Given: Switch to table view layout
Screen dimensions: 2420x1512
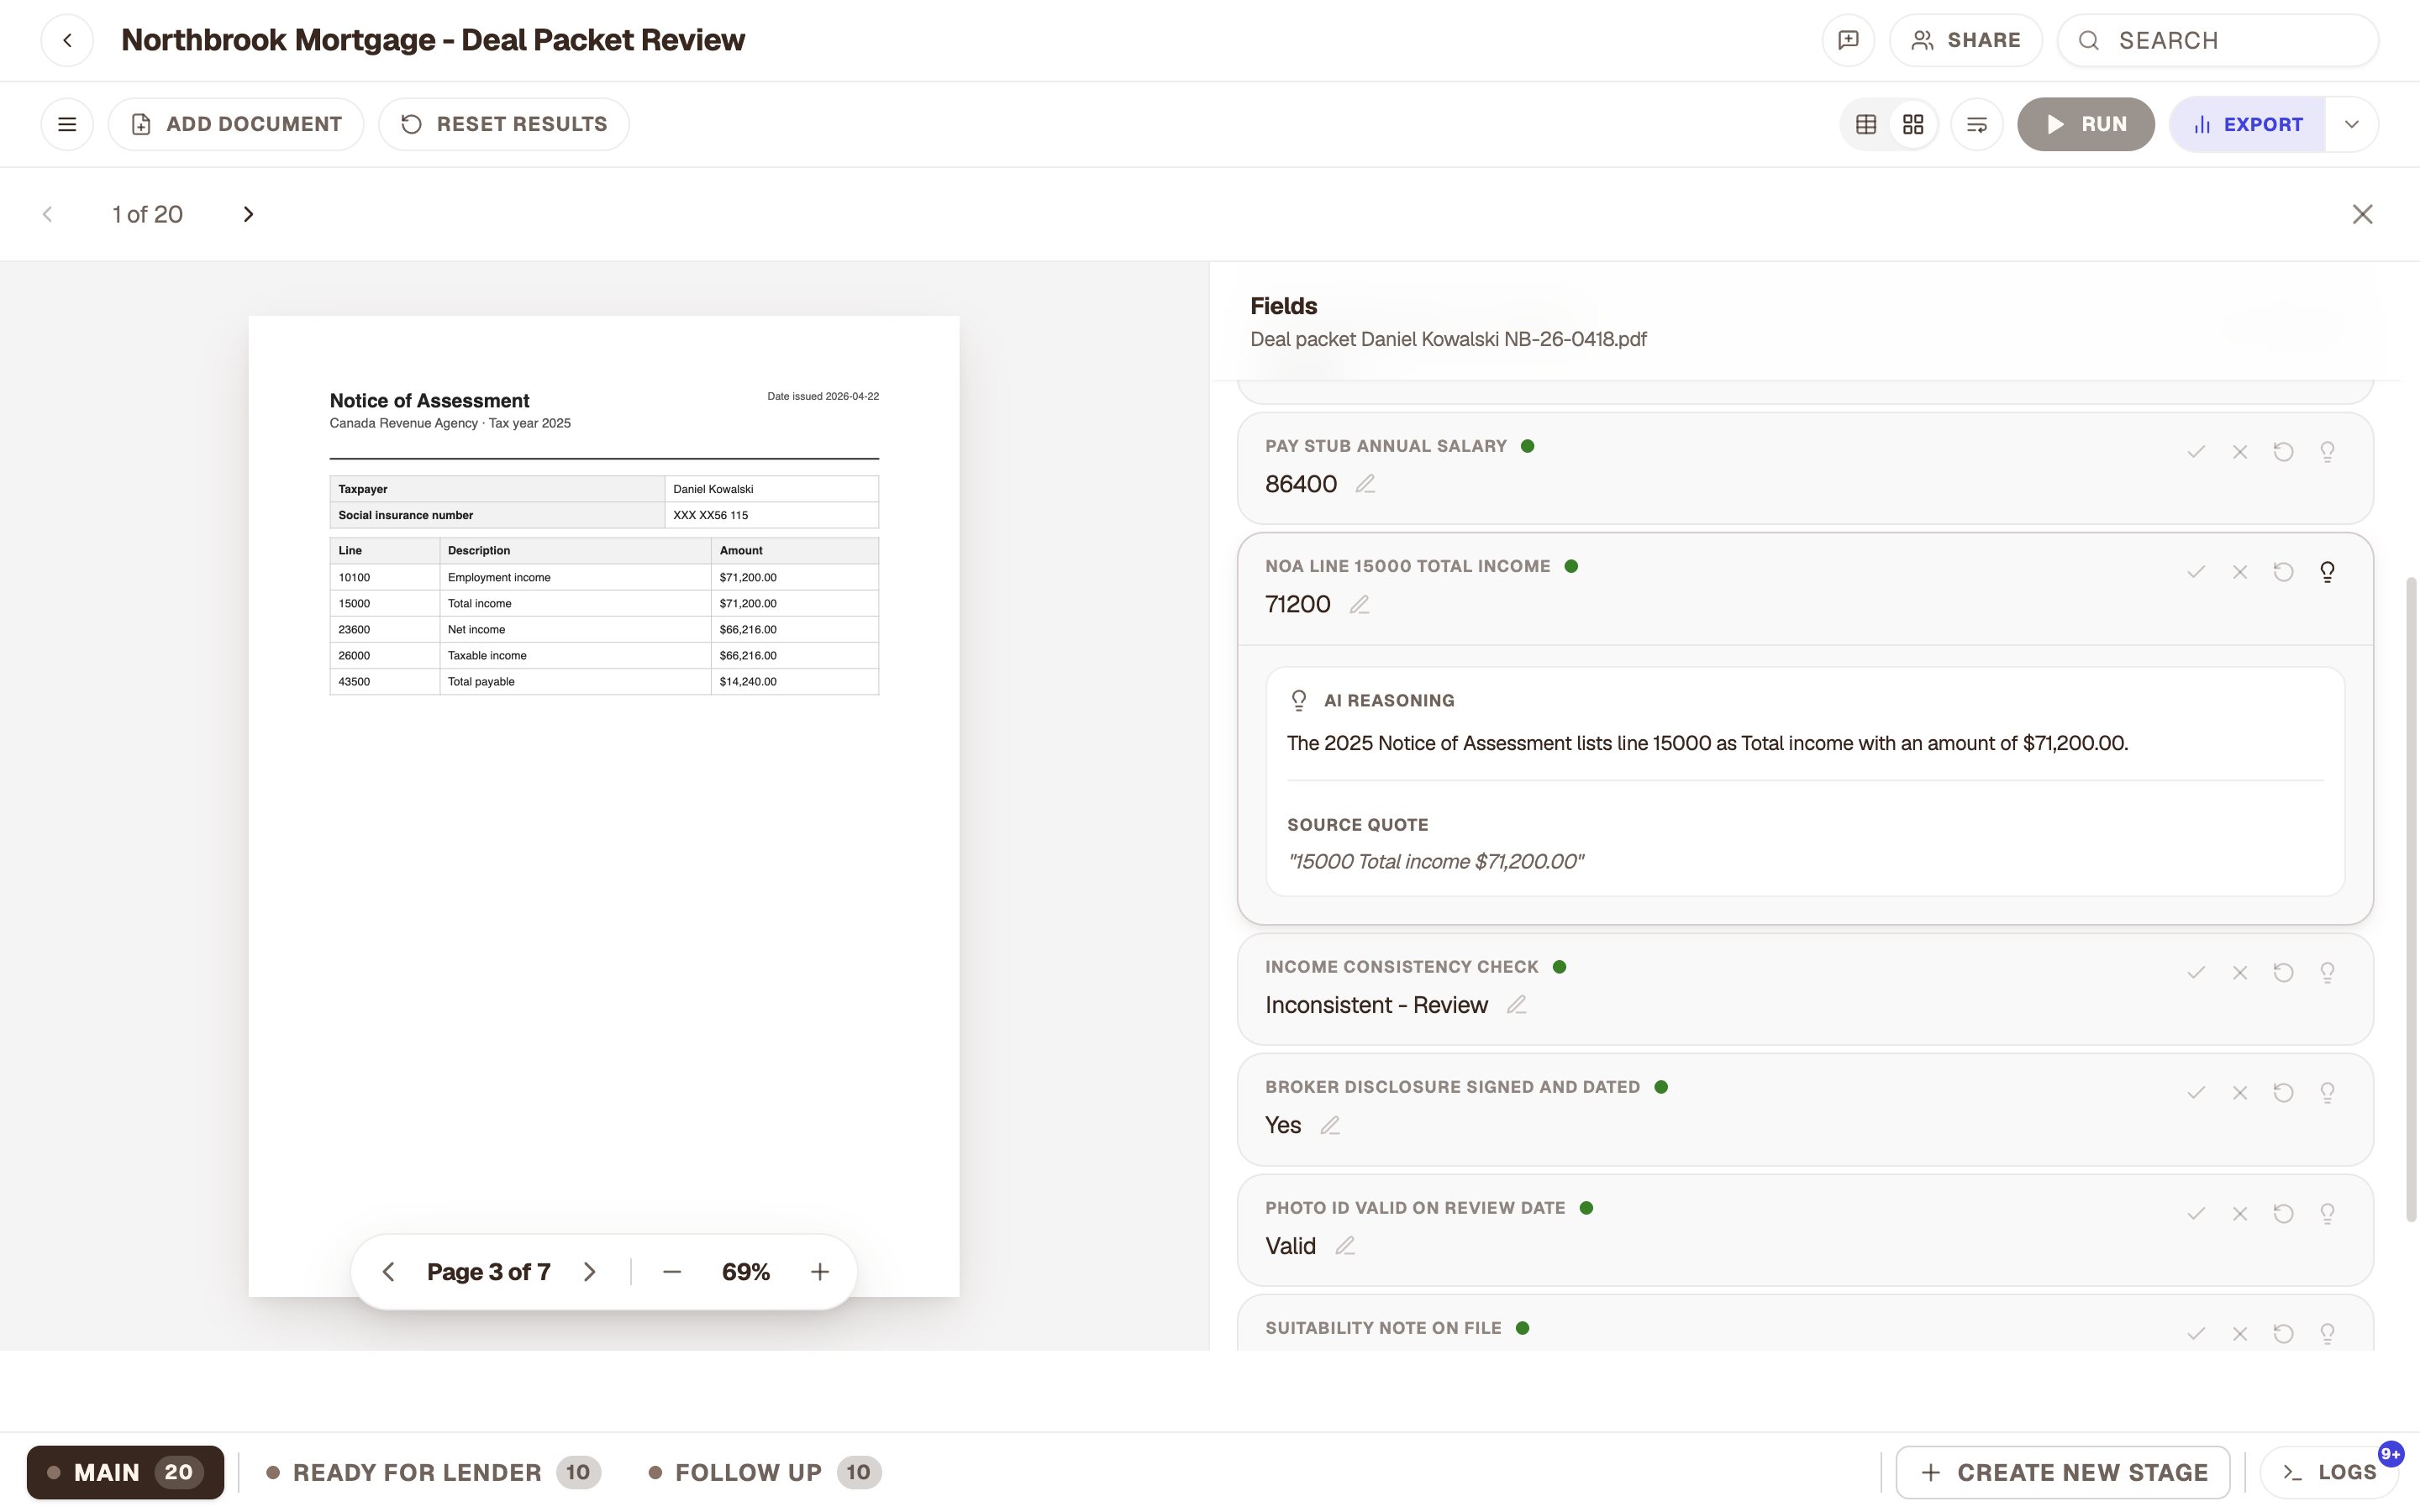Looking at the screenshot, I should click(1866, 124).
